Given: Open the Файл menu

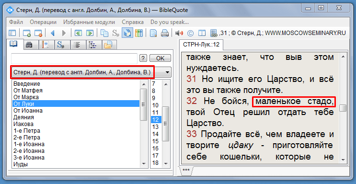Looking at the screenshot, I should pyautogui.click(x=16, y=22).
